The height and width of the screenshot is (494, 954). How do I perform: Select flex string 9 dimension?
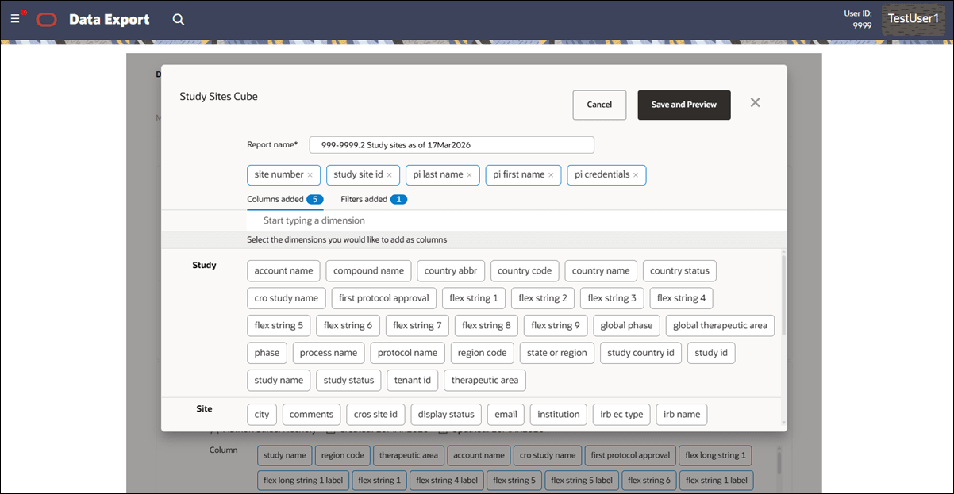point(556,325)
